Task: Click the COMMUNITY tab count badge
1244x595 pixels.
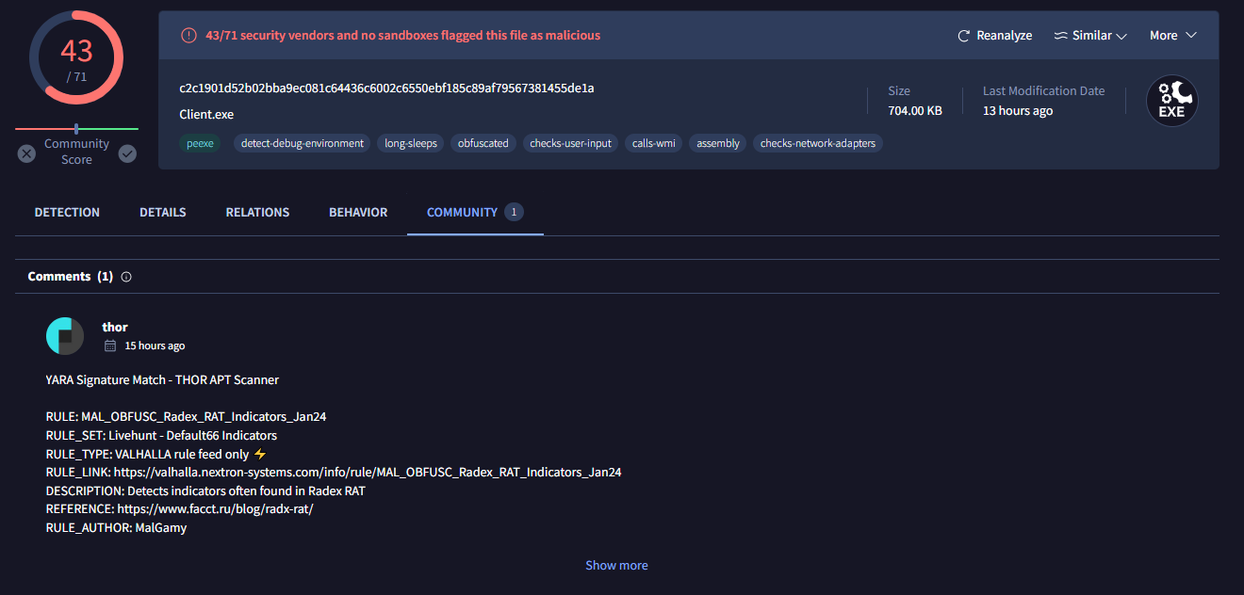Action: [514, 213]
